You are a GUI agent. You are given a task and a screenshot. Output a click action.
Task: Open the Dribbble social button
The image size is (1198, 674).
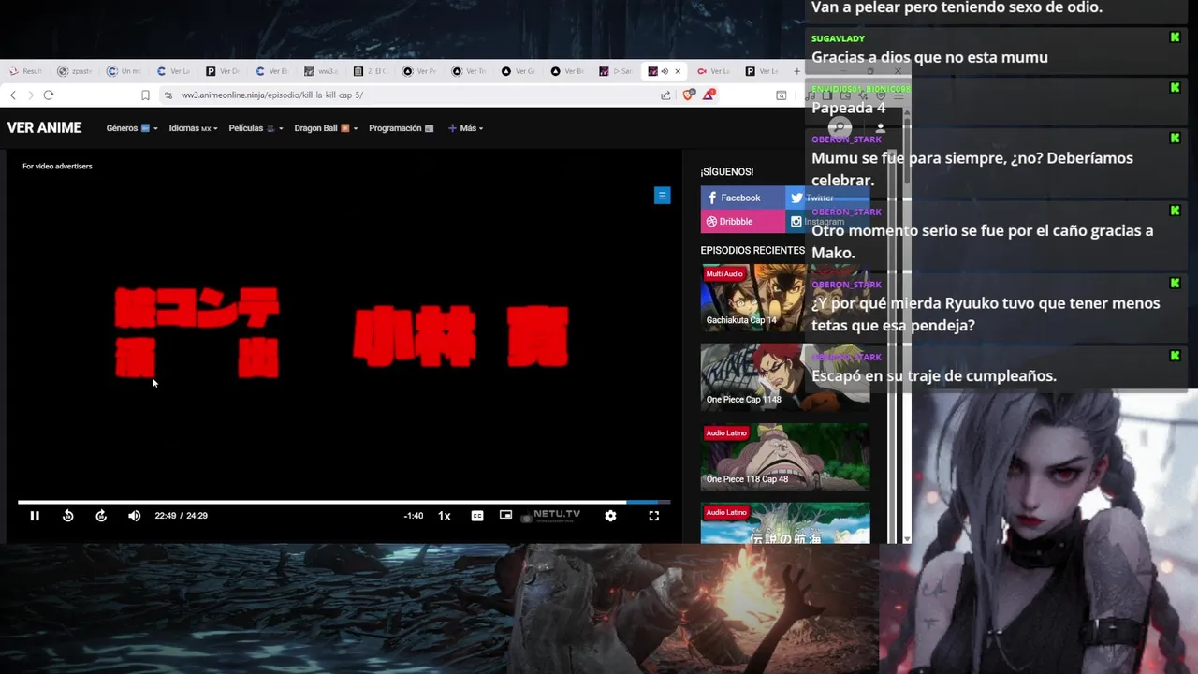pyautogui.click(x=742, y=222)
